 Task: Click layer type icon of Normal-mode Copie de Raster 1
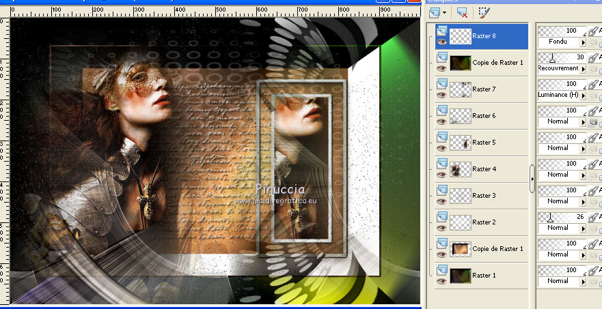[442, 244]
